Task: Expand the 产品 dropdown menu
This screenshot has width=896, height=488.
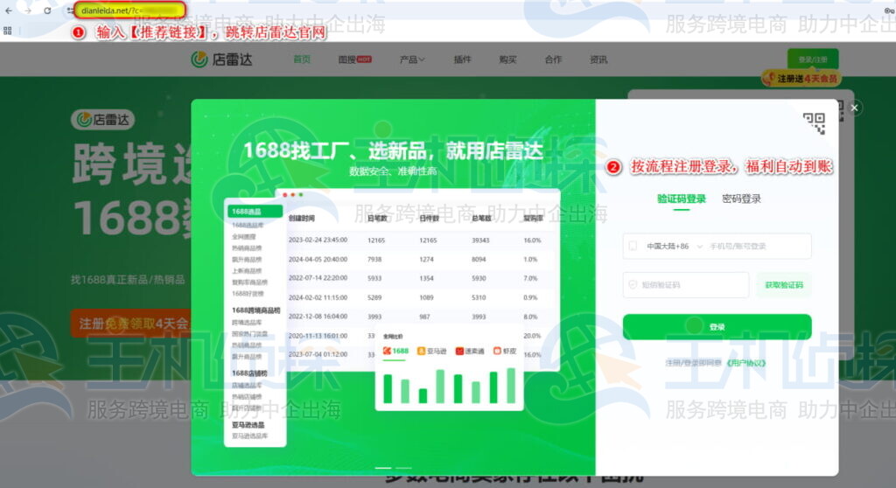Action: tap(412, 59)
